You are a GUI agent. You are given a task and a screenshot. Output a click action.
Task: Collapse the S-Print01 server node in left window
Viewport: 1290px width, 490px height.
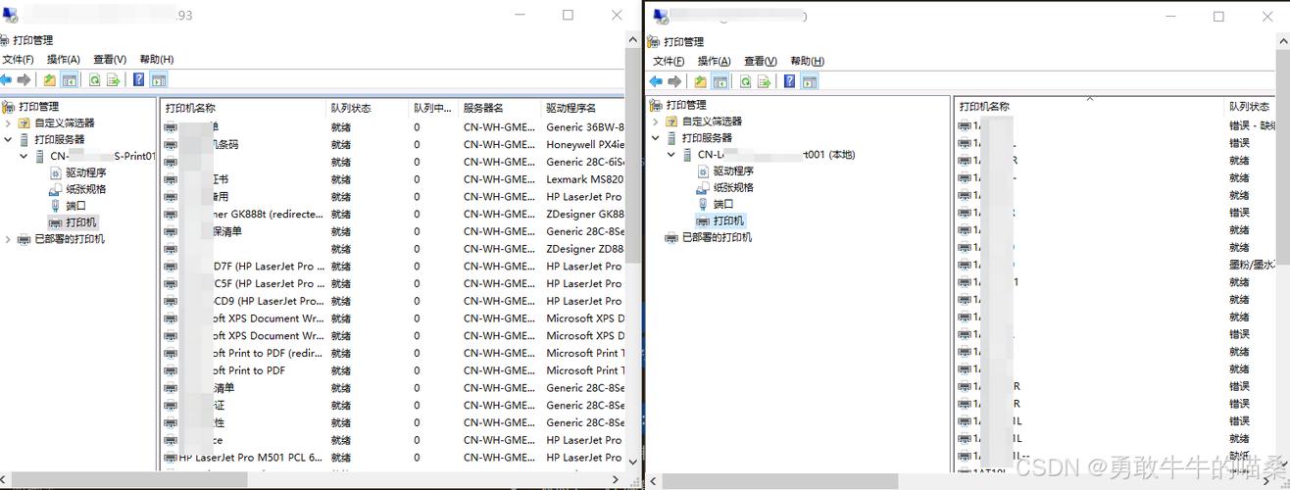(x=24, y=156)
